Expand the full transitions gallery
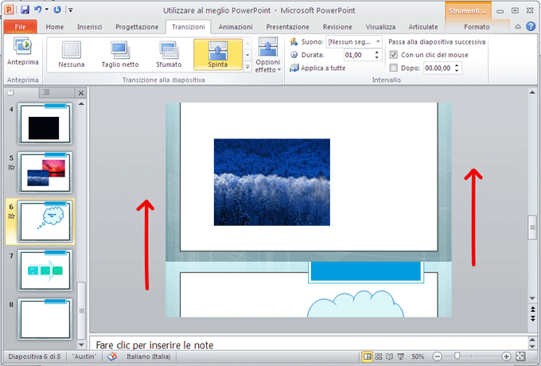The height and width of the screenshot is (366, 541). click(247, 67)
